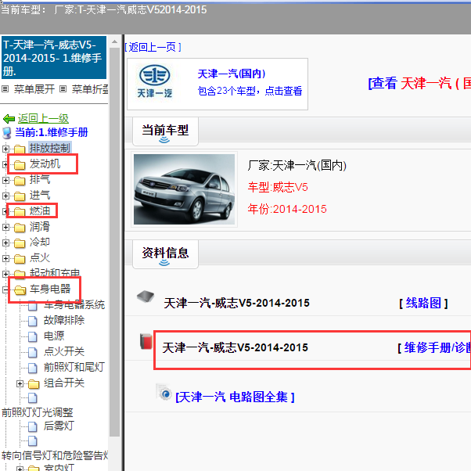Click the 润滑 folder icon

point(20,228)
